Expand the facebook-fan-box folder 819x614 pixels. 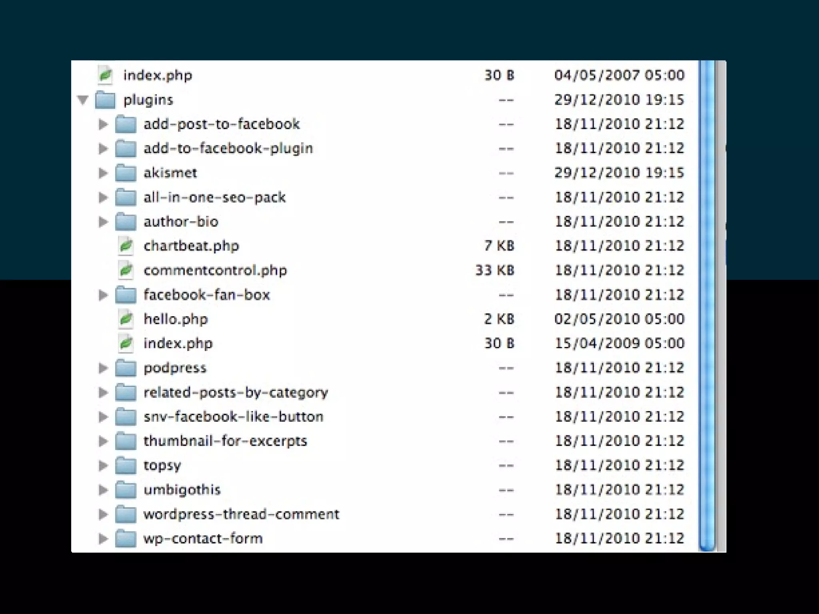[103, 295]
